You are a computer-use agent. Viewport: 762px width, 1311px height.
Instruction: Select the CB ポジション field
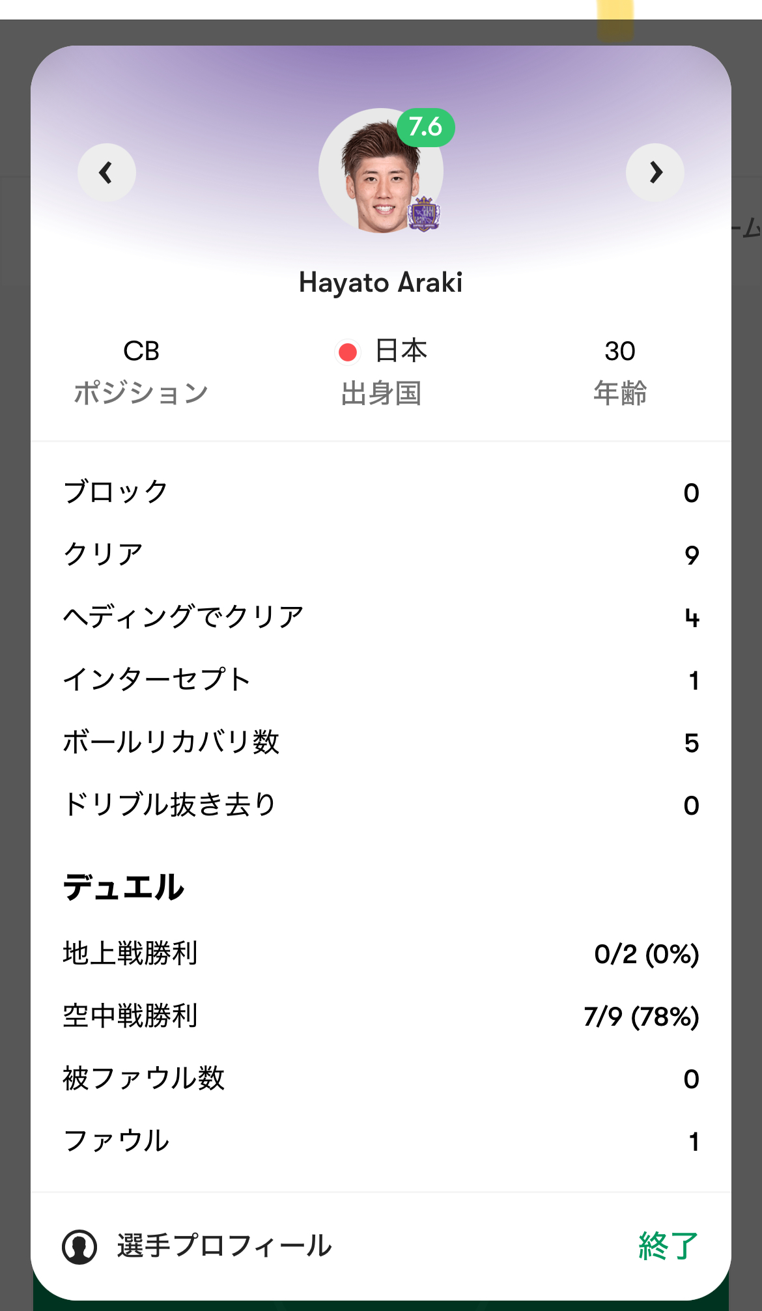coord(141,372)
